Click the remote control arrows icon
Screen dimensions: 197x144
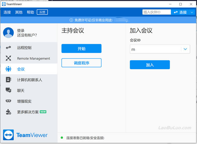(8, 48)
